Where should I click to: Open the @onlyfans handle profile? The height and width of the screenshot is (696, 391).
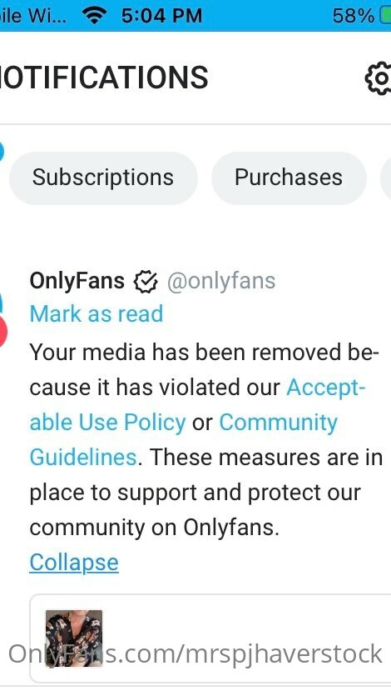221,281
